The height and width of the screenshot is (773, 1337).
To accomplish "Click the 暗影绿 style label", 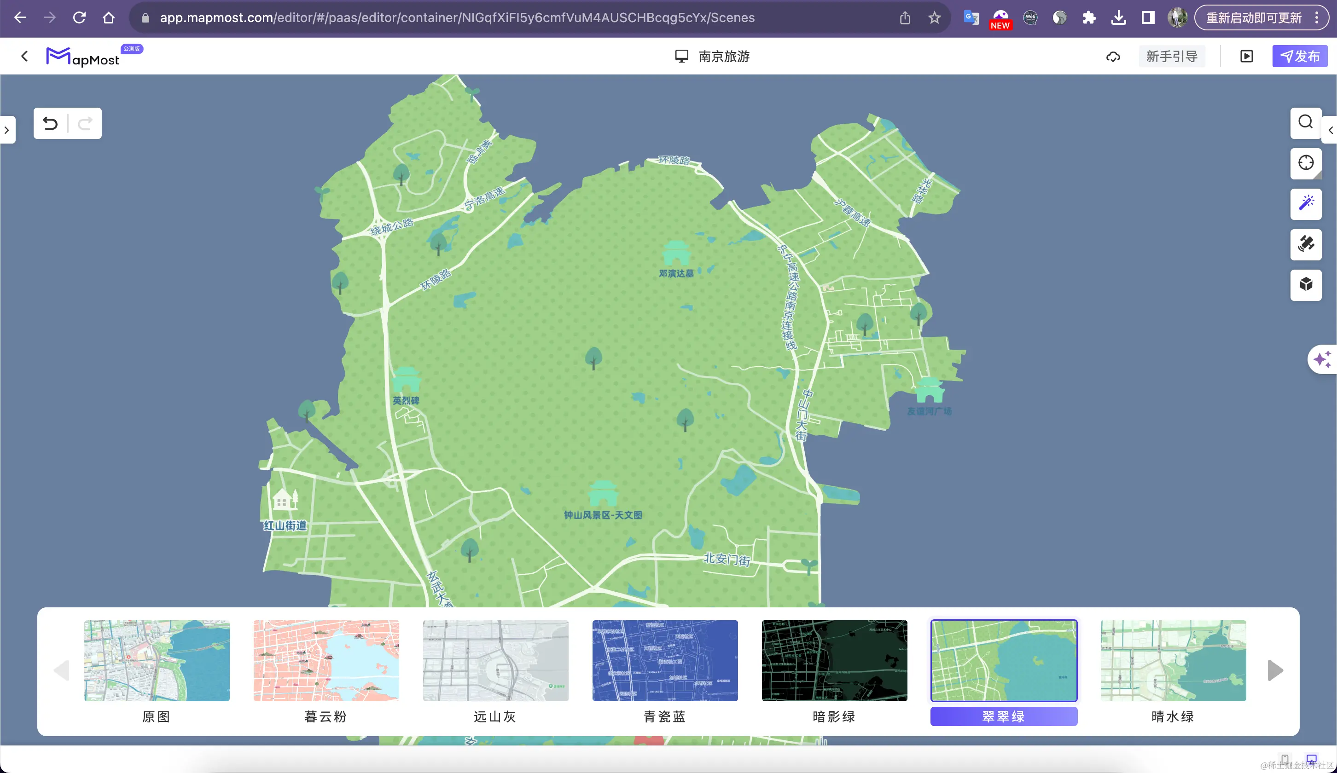I will (834, 716).
